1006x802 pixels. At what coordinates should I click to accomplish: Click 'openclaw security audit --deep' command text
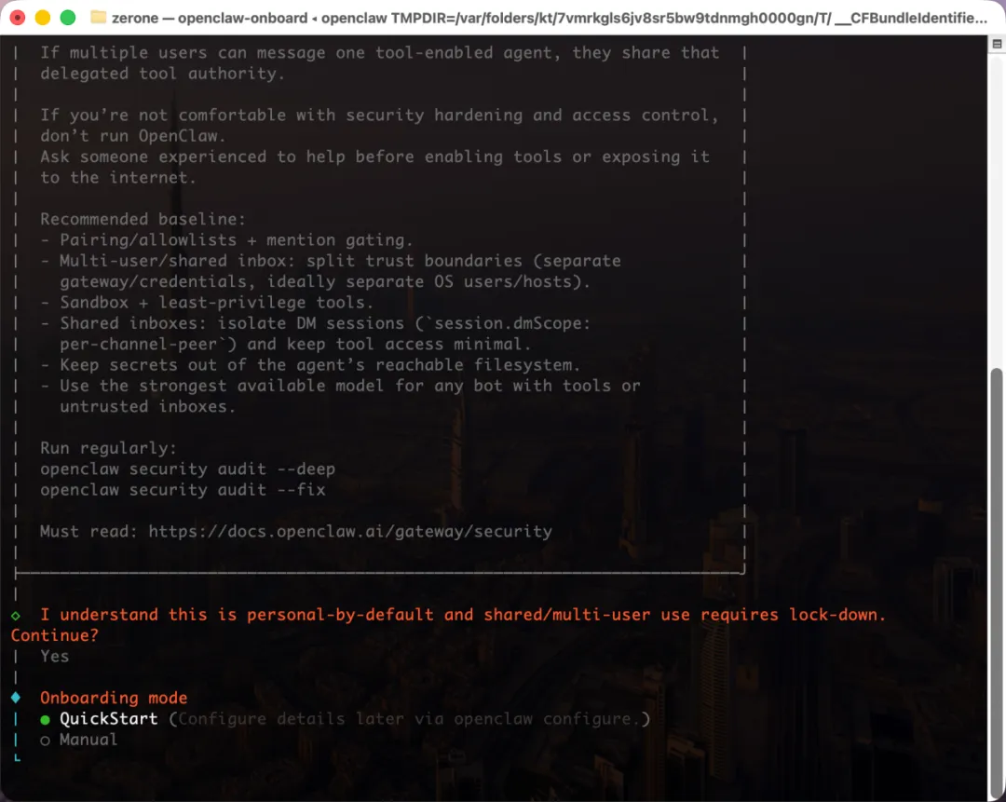click(187, 469)
